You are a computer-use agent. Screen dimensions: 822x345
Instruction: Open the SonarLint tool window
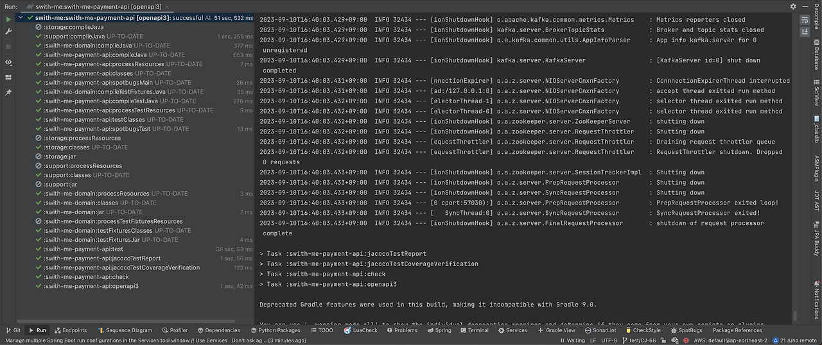[x=600, y=330]
